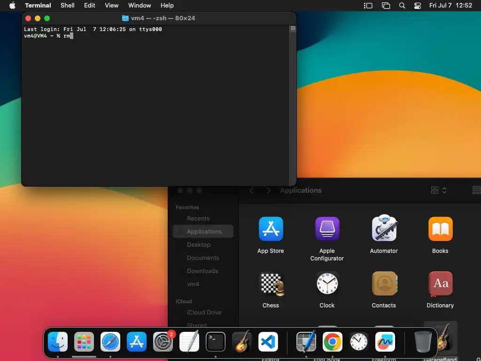Open Visual Studio Code in the Dock
This screenshot has height=361, width=481.
pyautogui.click(x=268, y=342)
